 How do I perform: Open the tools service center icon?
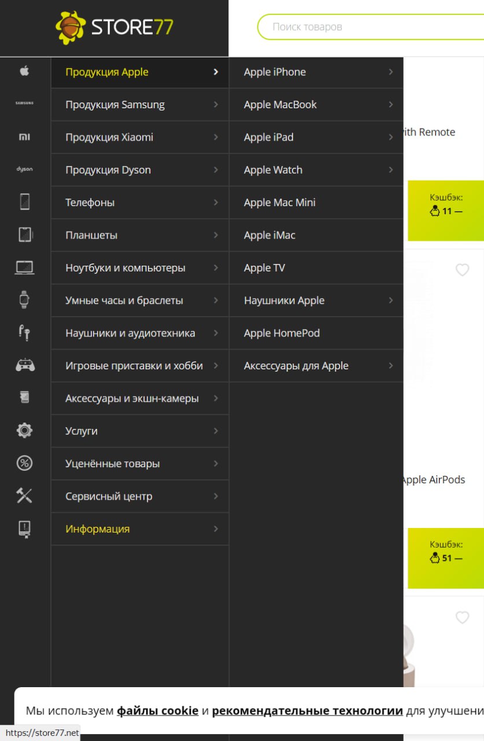coord(24,496)
